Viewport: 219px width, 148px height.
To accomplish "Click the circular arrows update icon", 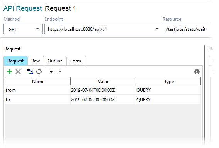I will [x=39, y=72].
